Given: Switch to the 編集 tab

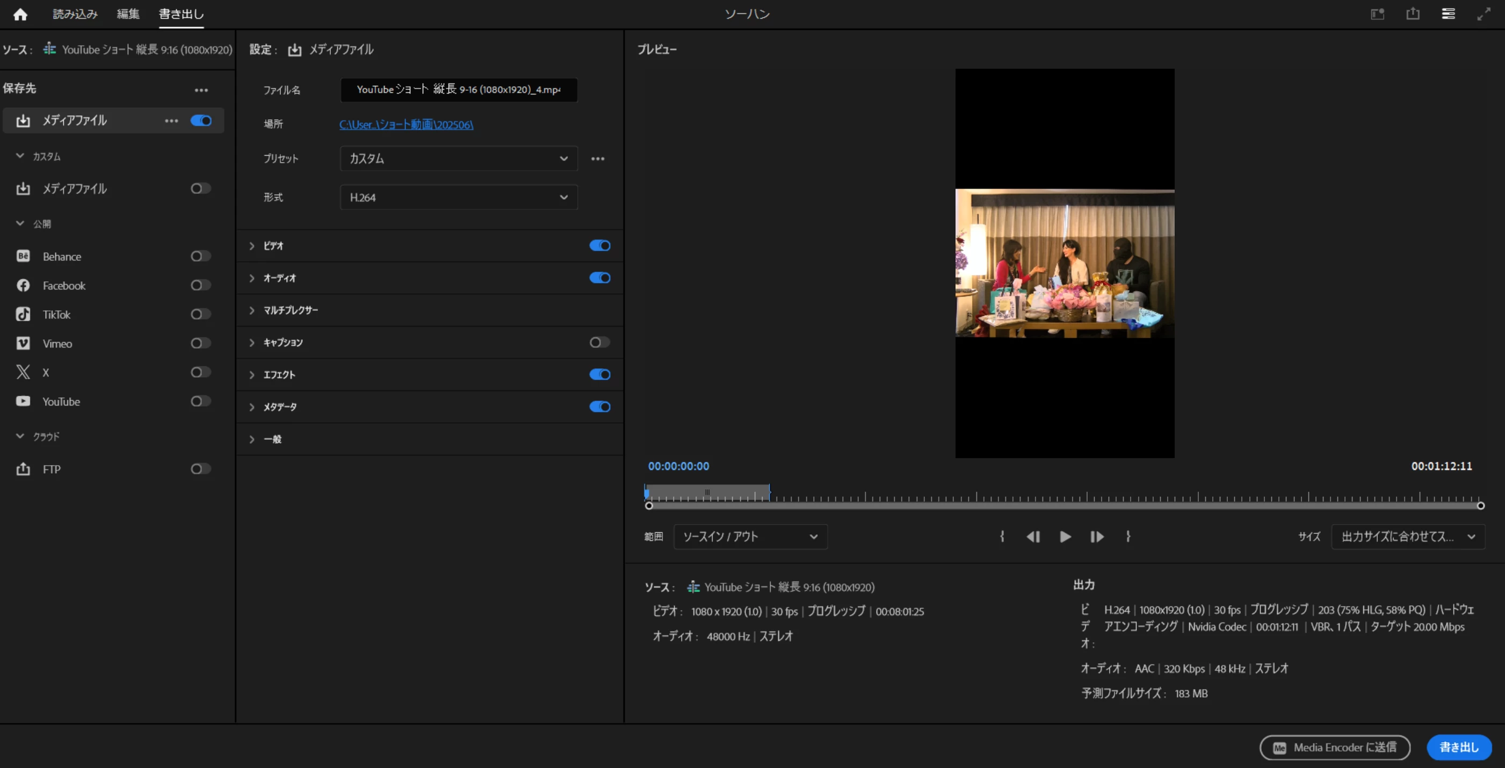Looking at the screenshot, I should coord(128,14).
